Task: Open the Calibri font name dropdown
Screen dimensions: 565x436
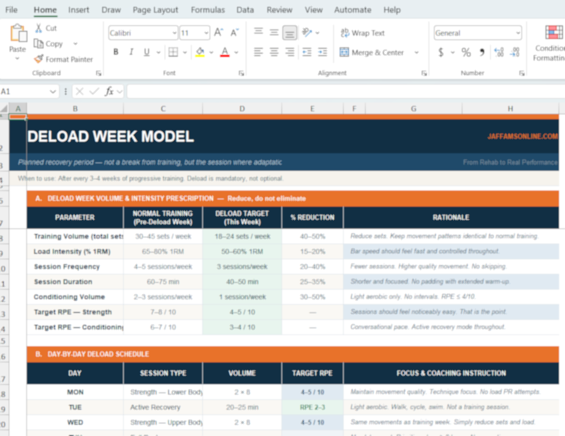Action: click(x=174, y=33)
